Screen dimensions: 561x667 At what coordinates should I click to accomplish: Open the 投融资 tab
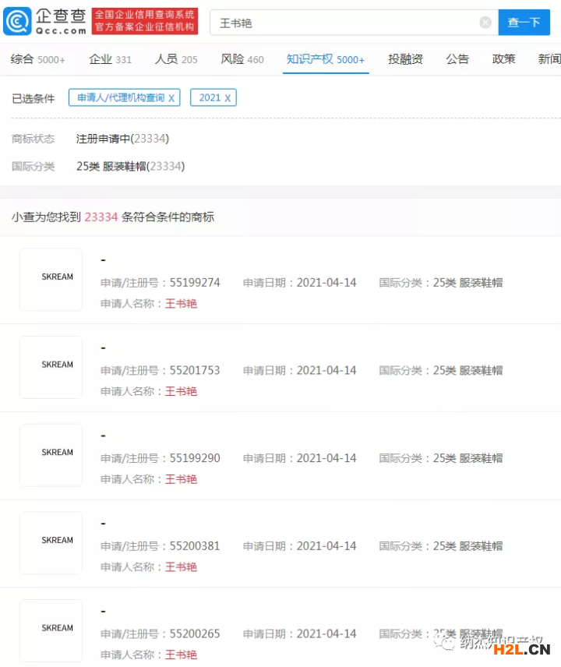tap(405, 59)
